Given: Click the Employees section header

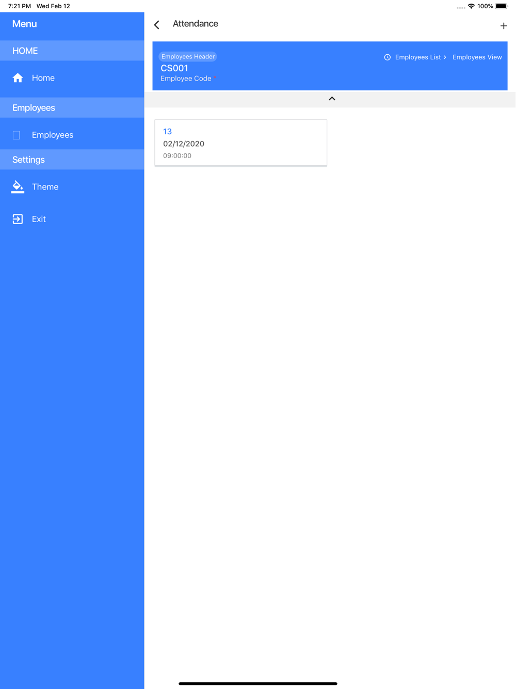Looking at the screenshot, I should tap(72, 107).
